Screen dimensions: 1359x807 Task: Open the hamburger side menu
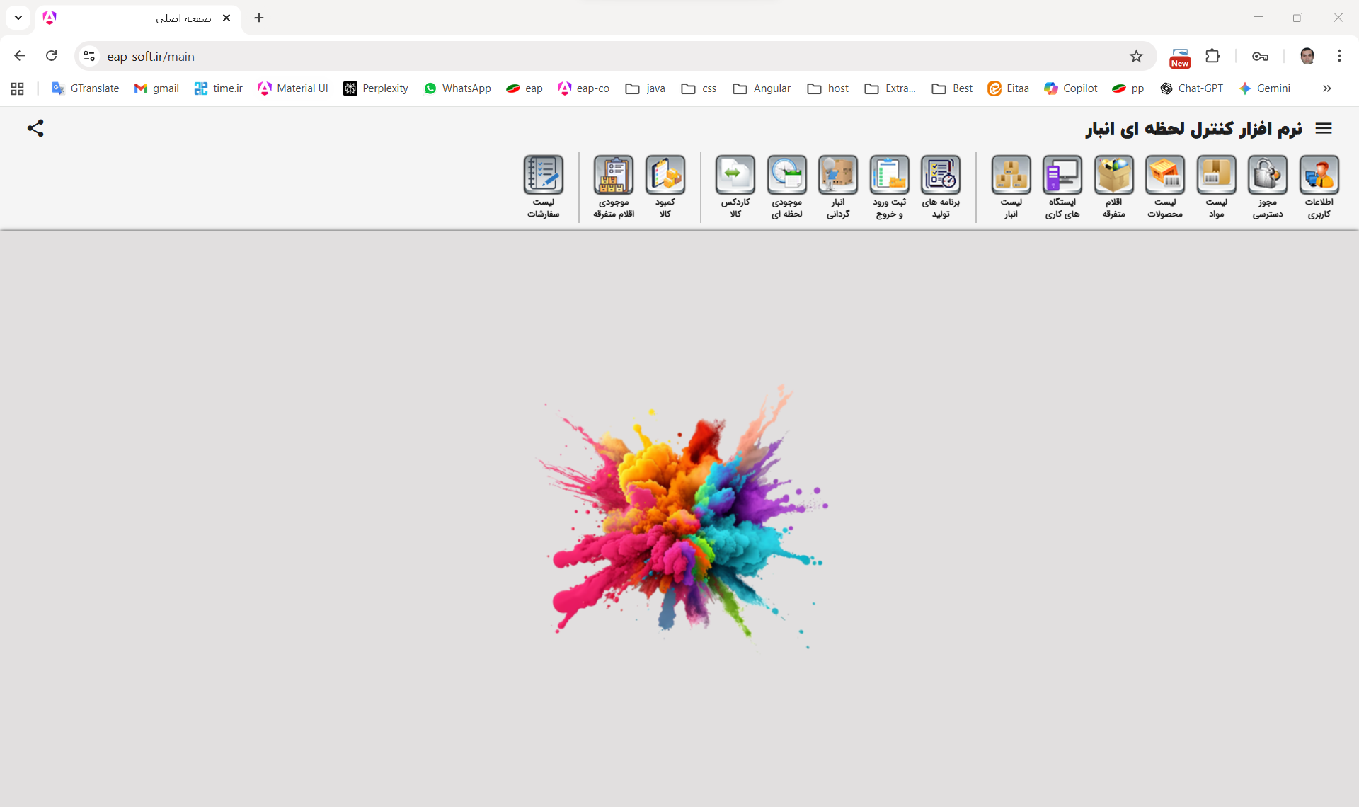[1324, 128]
